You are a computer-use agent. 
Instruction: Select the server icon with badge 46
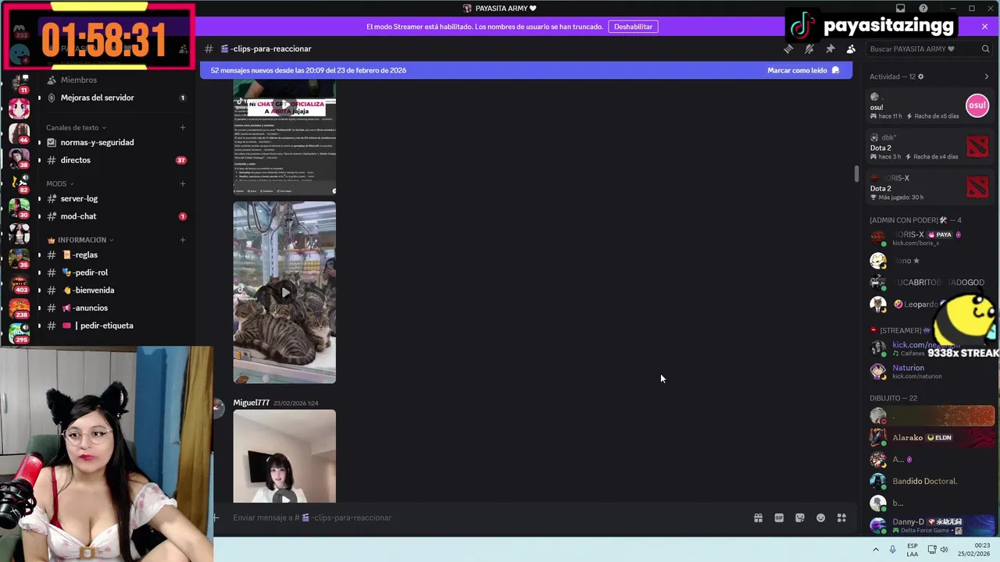tap(19, 133)
